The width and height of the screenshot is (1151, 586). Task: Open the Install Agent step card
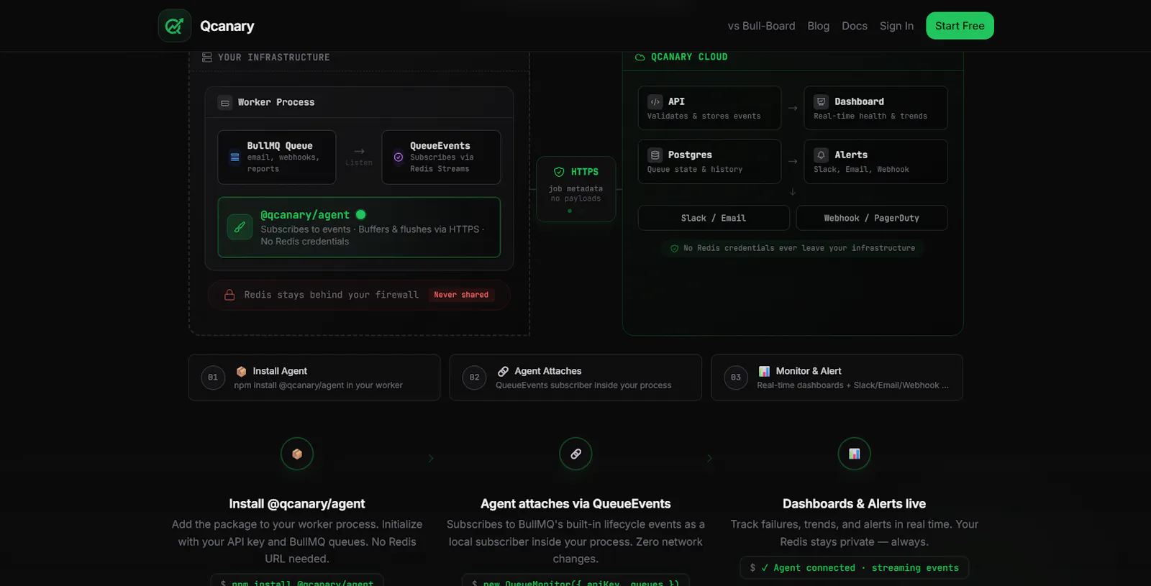(x=314, y=377)
